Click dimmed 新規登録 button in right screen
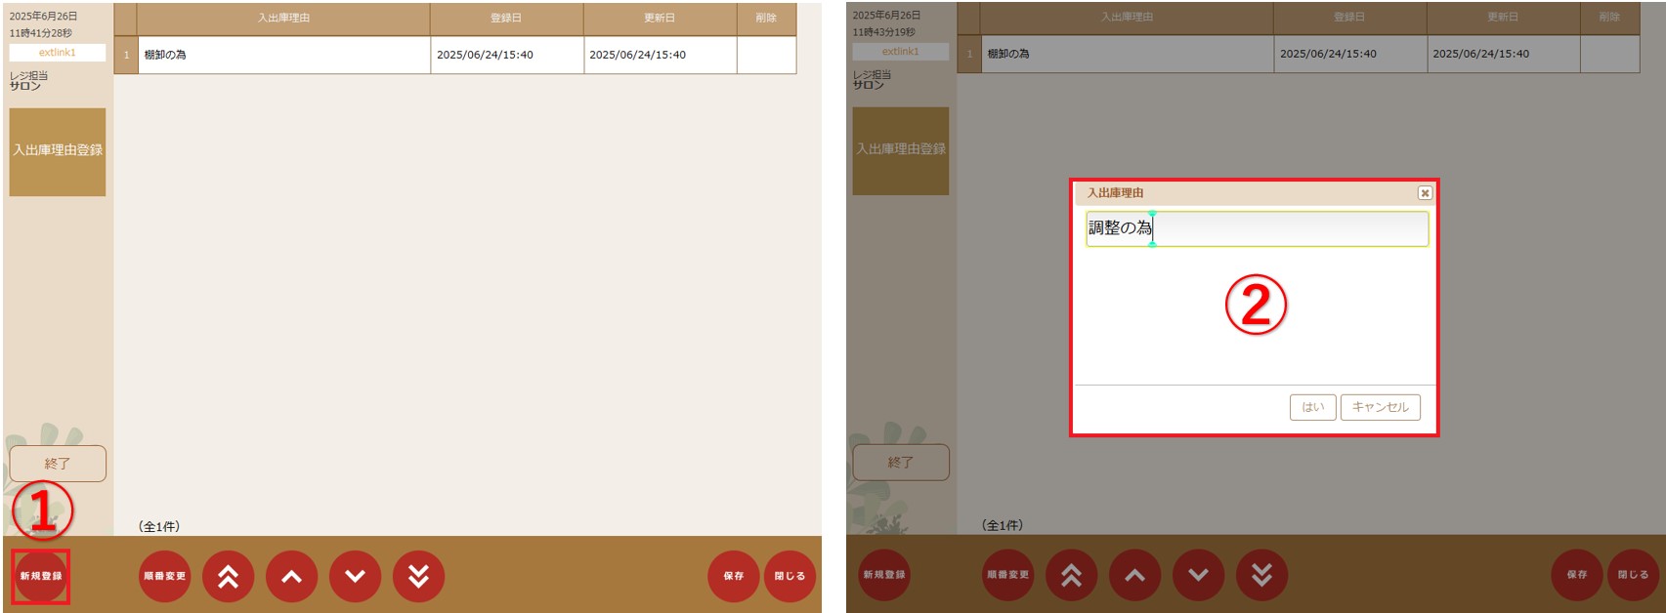Image resolution: width=1666 pixels, height=613 pixels. 884,575
